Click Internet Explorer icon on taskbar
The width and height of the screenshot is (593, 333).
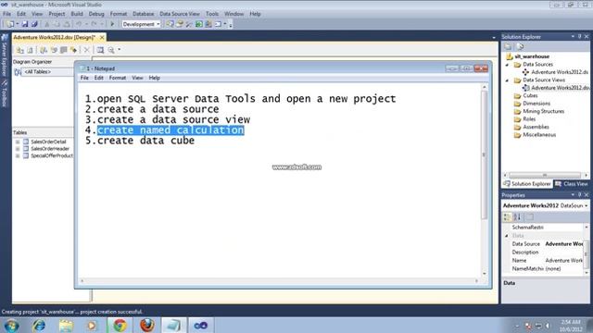[x=39, y=325]
